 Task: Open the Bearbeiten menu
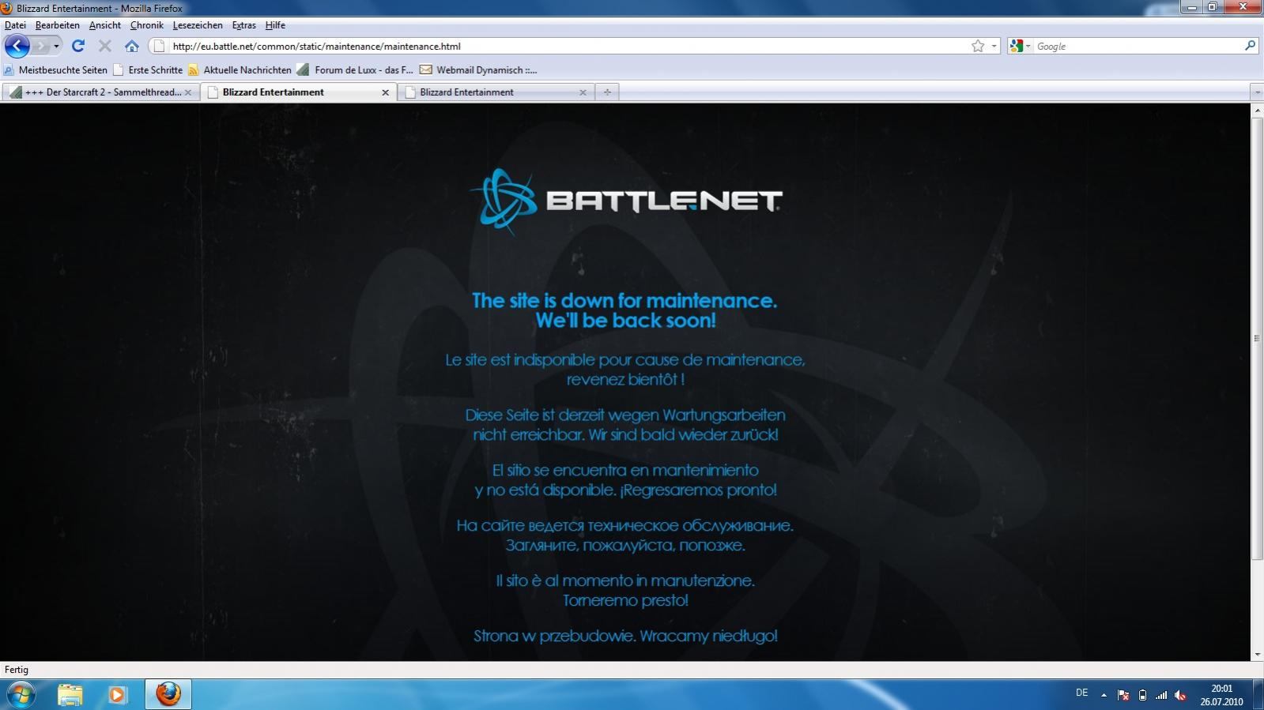tap(57, 25)
